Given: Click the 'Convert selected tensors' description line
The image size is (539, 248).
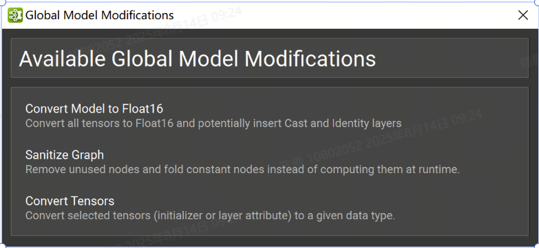Looking at the screenshot, I should pos(211,216).
